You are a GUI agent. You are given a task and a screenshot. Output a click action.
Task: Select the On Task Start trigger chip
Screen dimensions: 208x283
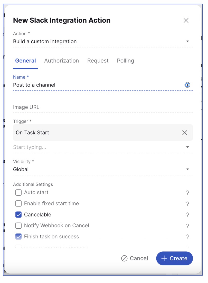click(x=103, y=133)
